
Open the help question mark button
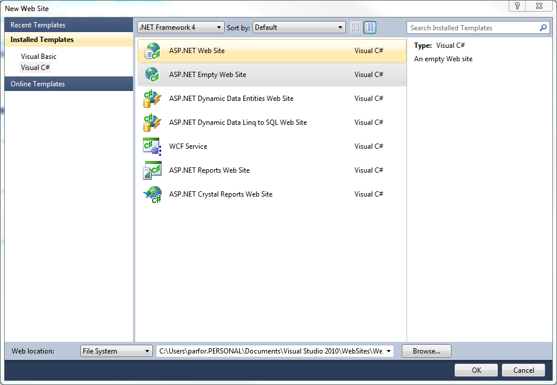point(517,6)
